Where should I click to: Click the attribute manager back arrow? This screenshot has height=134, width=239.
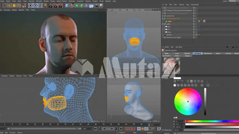coord(227,47)
